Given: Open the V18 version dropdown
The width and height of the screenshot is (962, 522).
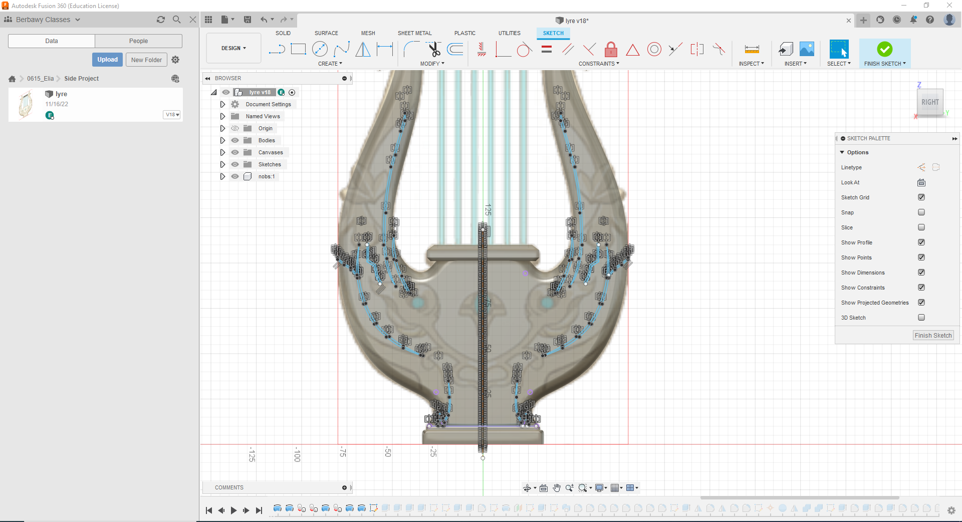Looking at the screenshot, I should (x=172, y=115).
